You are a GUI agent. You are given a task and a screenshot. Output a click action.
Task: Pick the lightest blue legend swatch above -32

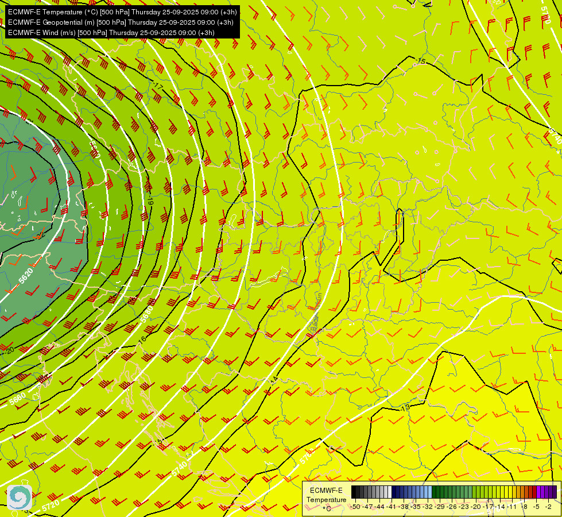click(x=430, y=492)
